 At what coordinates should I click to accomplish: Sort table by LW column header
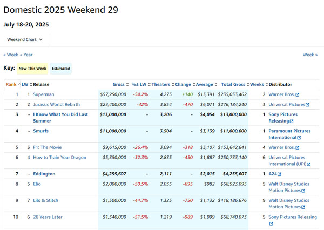pos(27,84)
